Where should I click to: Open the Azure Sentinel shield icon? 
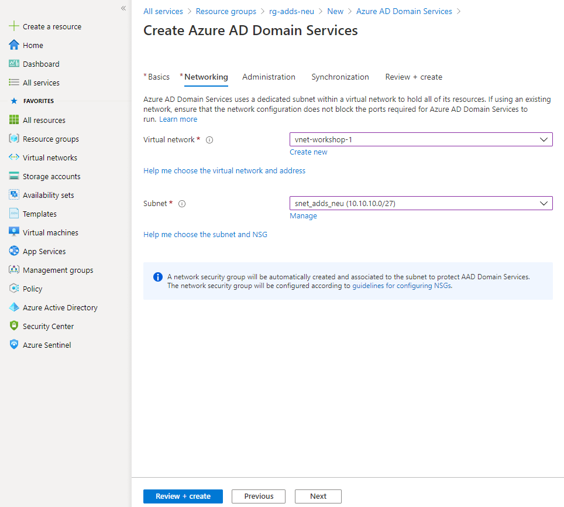(x=13, y=344)
